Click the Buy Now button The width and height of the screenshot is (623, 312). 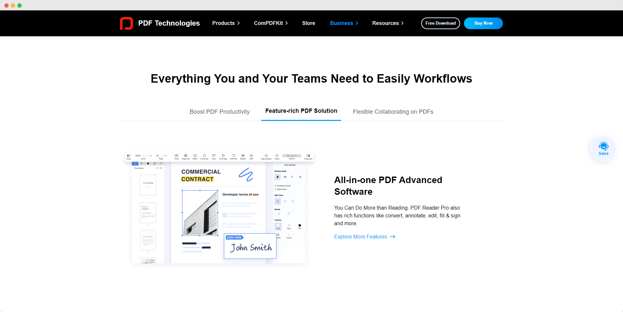tap(483, 23)
